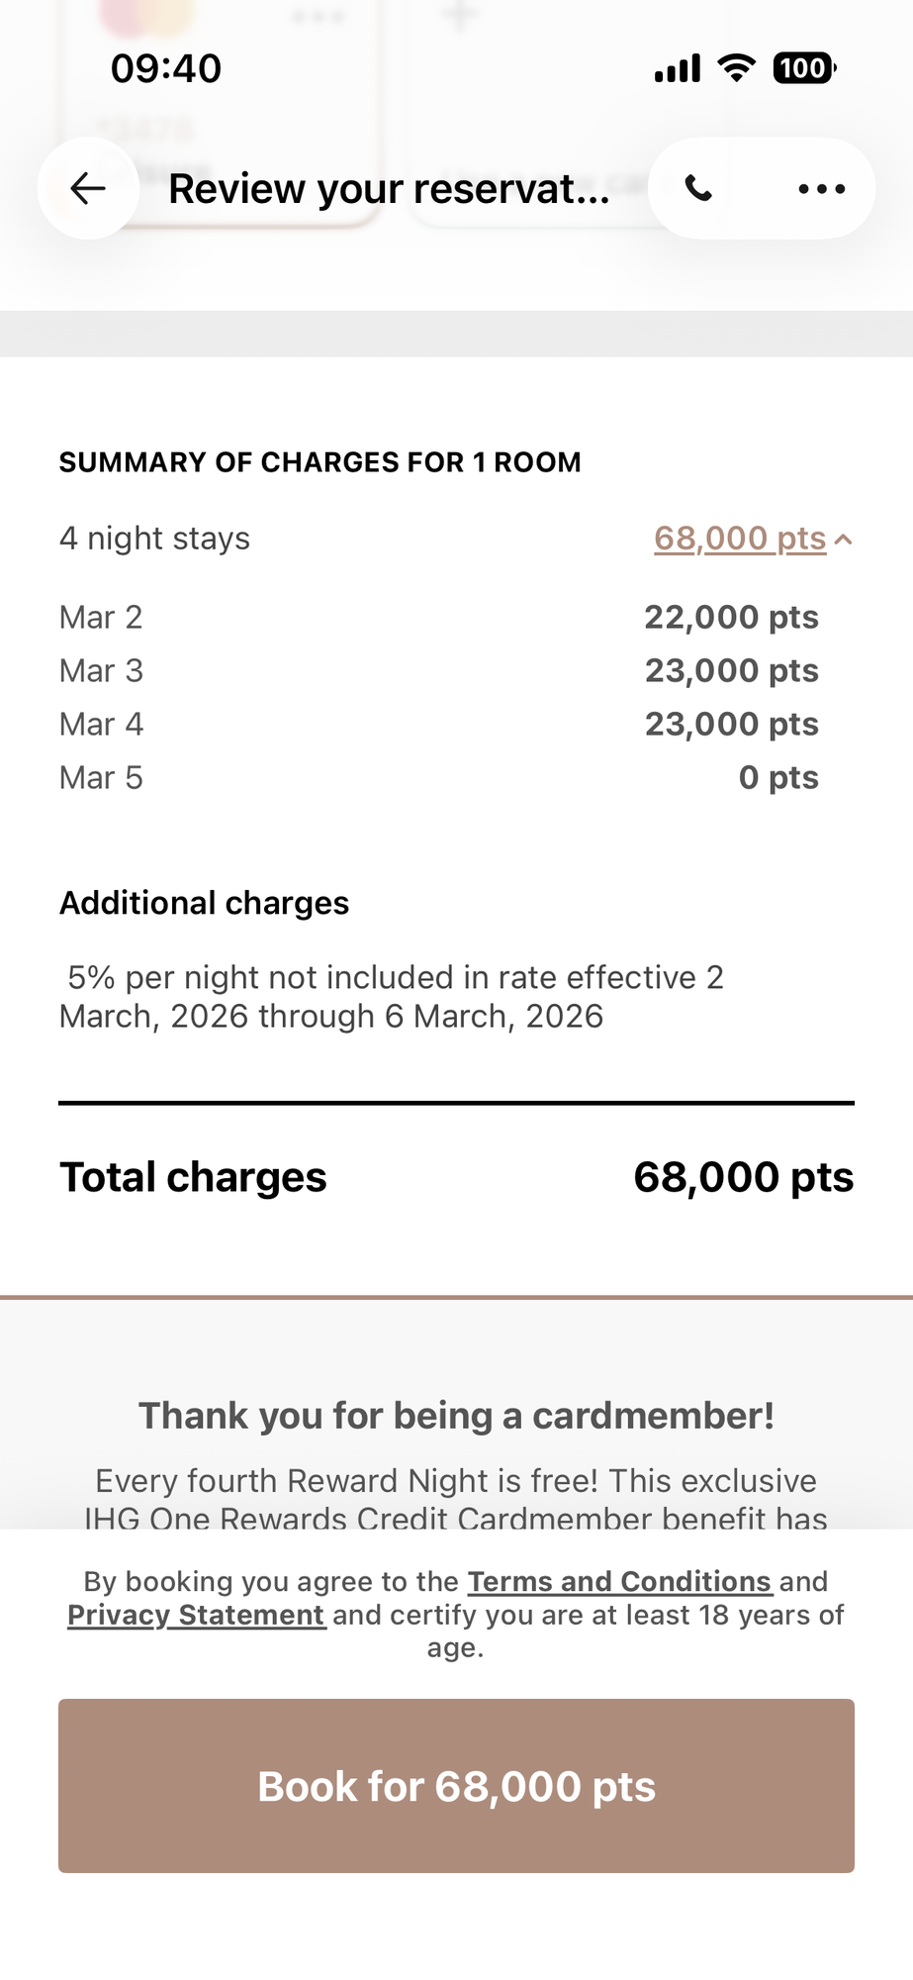Tap the 09:40 clock in status bar
Screen dimensions: 913x1980
point(166,68)
